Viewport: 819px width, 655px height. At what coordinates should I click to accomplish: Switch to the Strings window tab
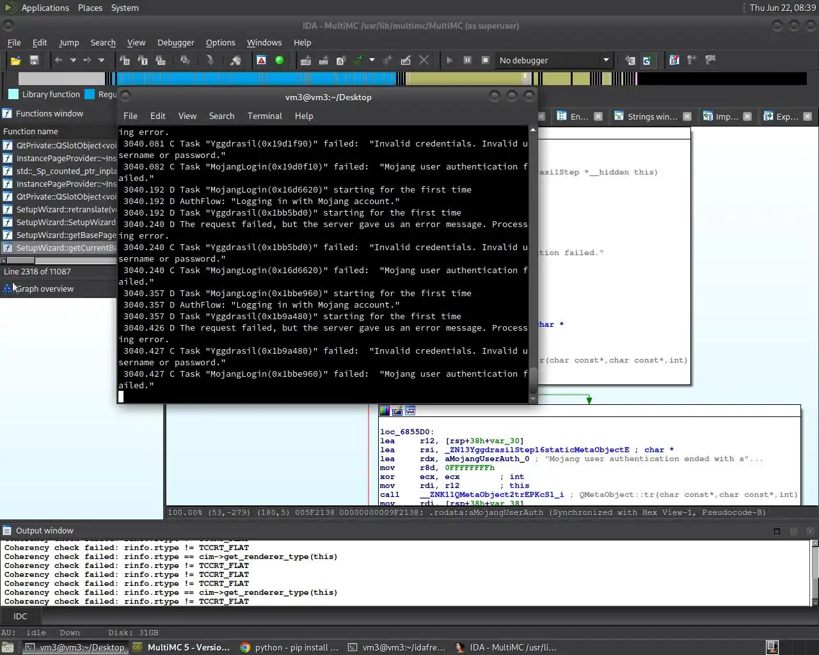click(x=652, y=116)
